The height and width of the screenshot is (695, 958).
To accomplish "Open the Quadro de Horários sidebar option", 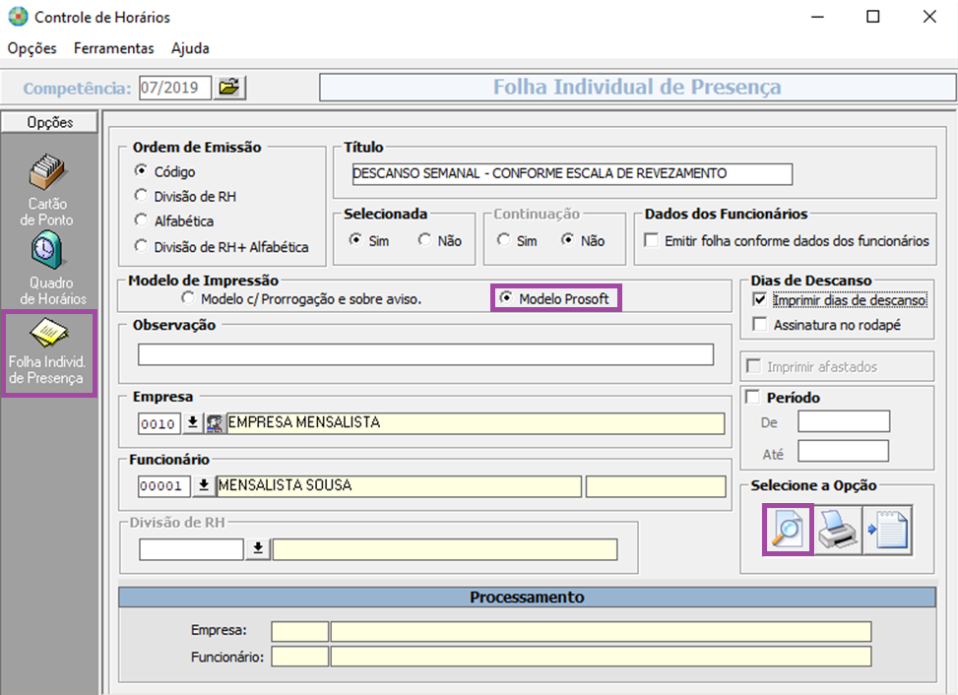I will 51,269.
